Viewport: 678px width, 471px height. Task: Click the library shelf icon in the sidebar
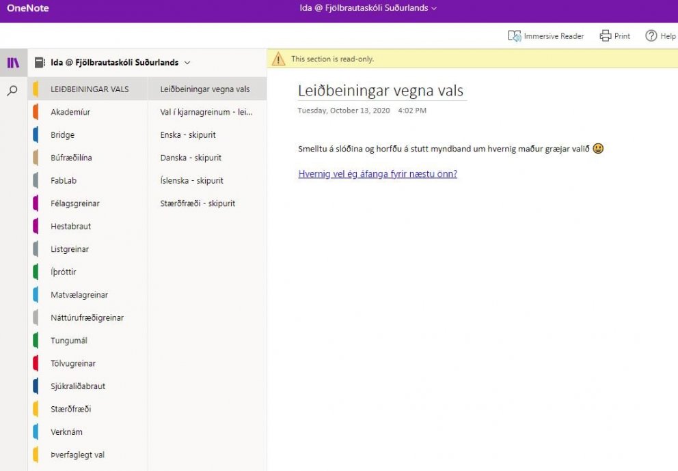[x=14, y=62]
